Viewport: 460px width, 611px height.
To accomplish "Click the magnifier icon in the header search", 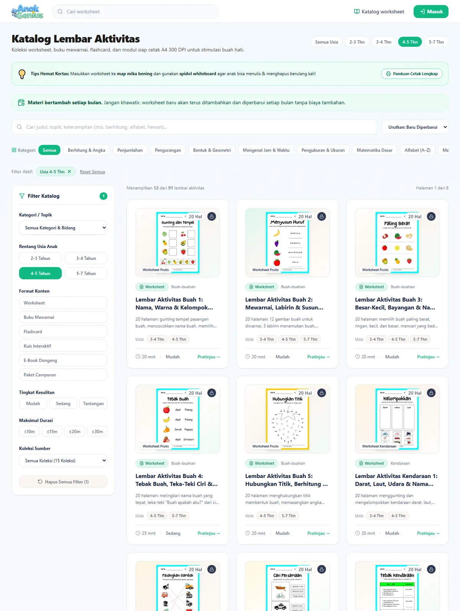I will (x=60, y=11).
